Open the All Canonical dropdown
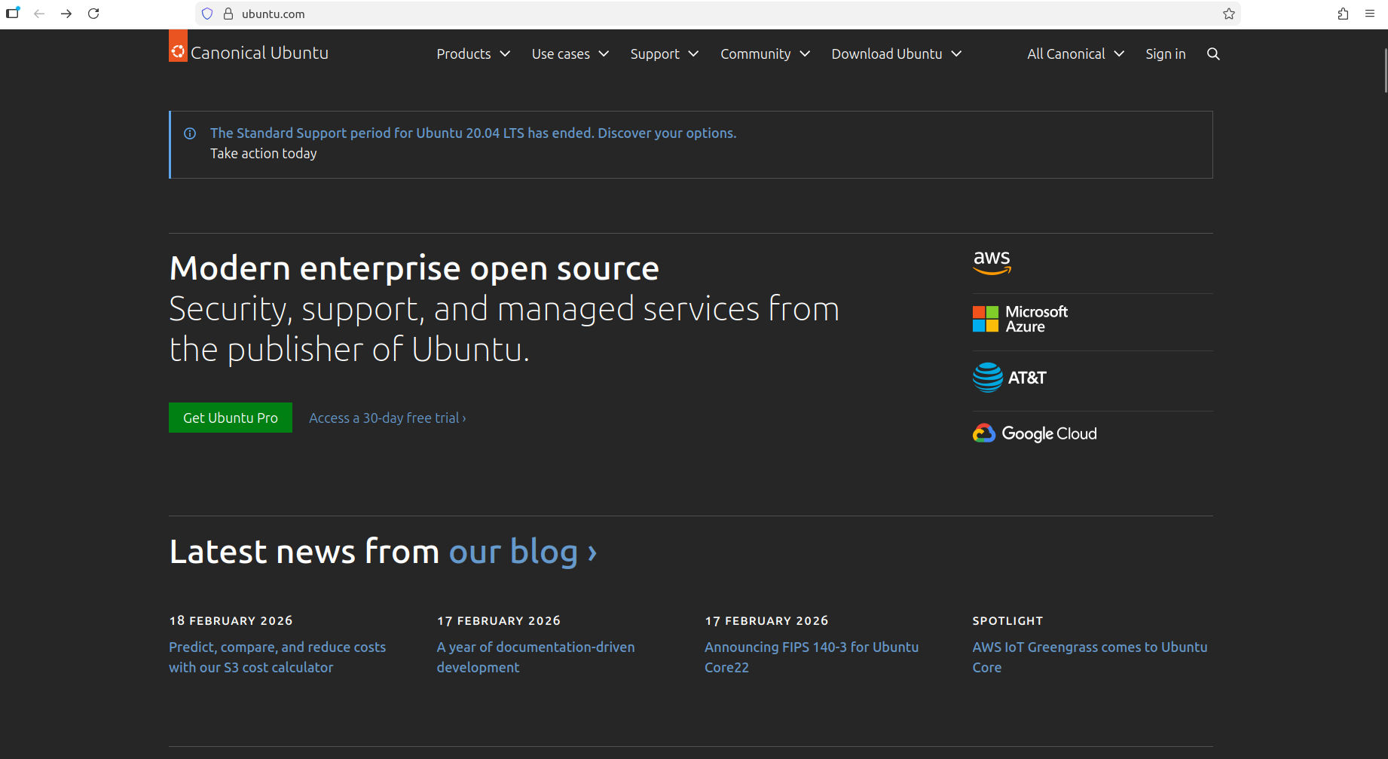Viewport: 1388px width, 759px height. click(1075, 54)
